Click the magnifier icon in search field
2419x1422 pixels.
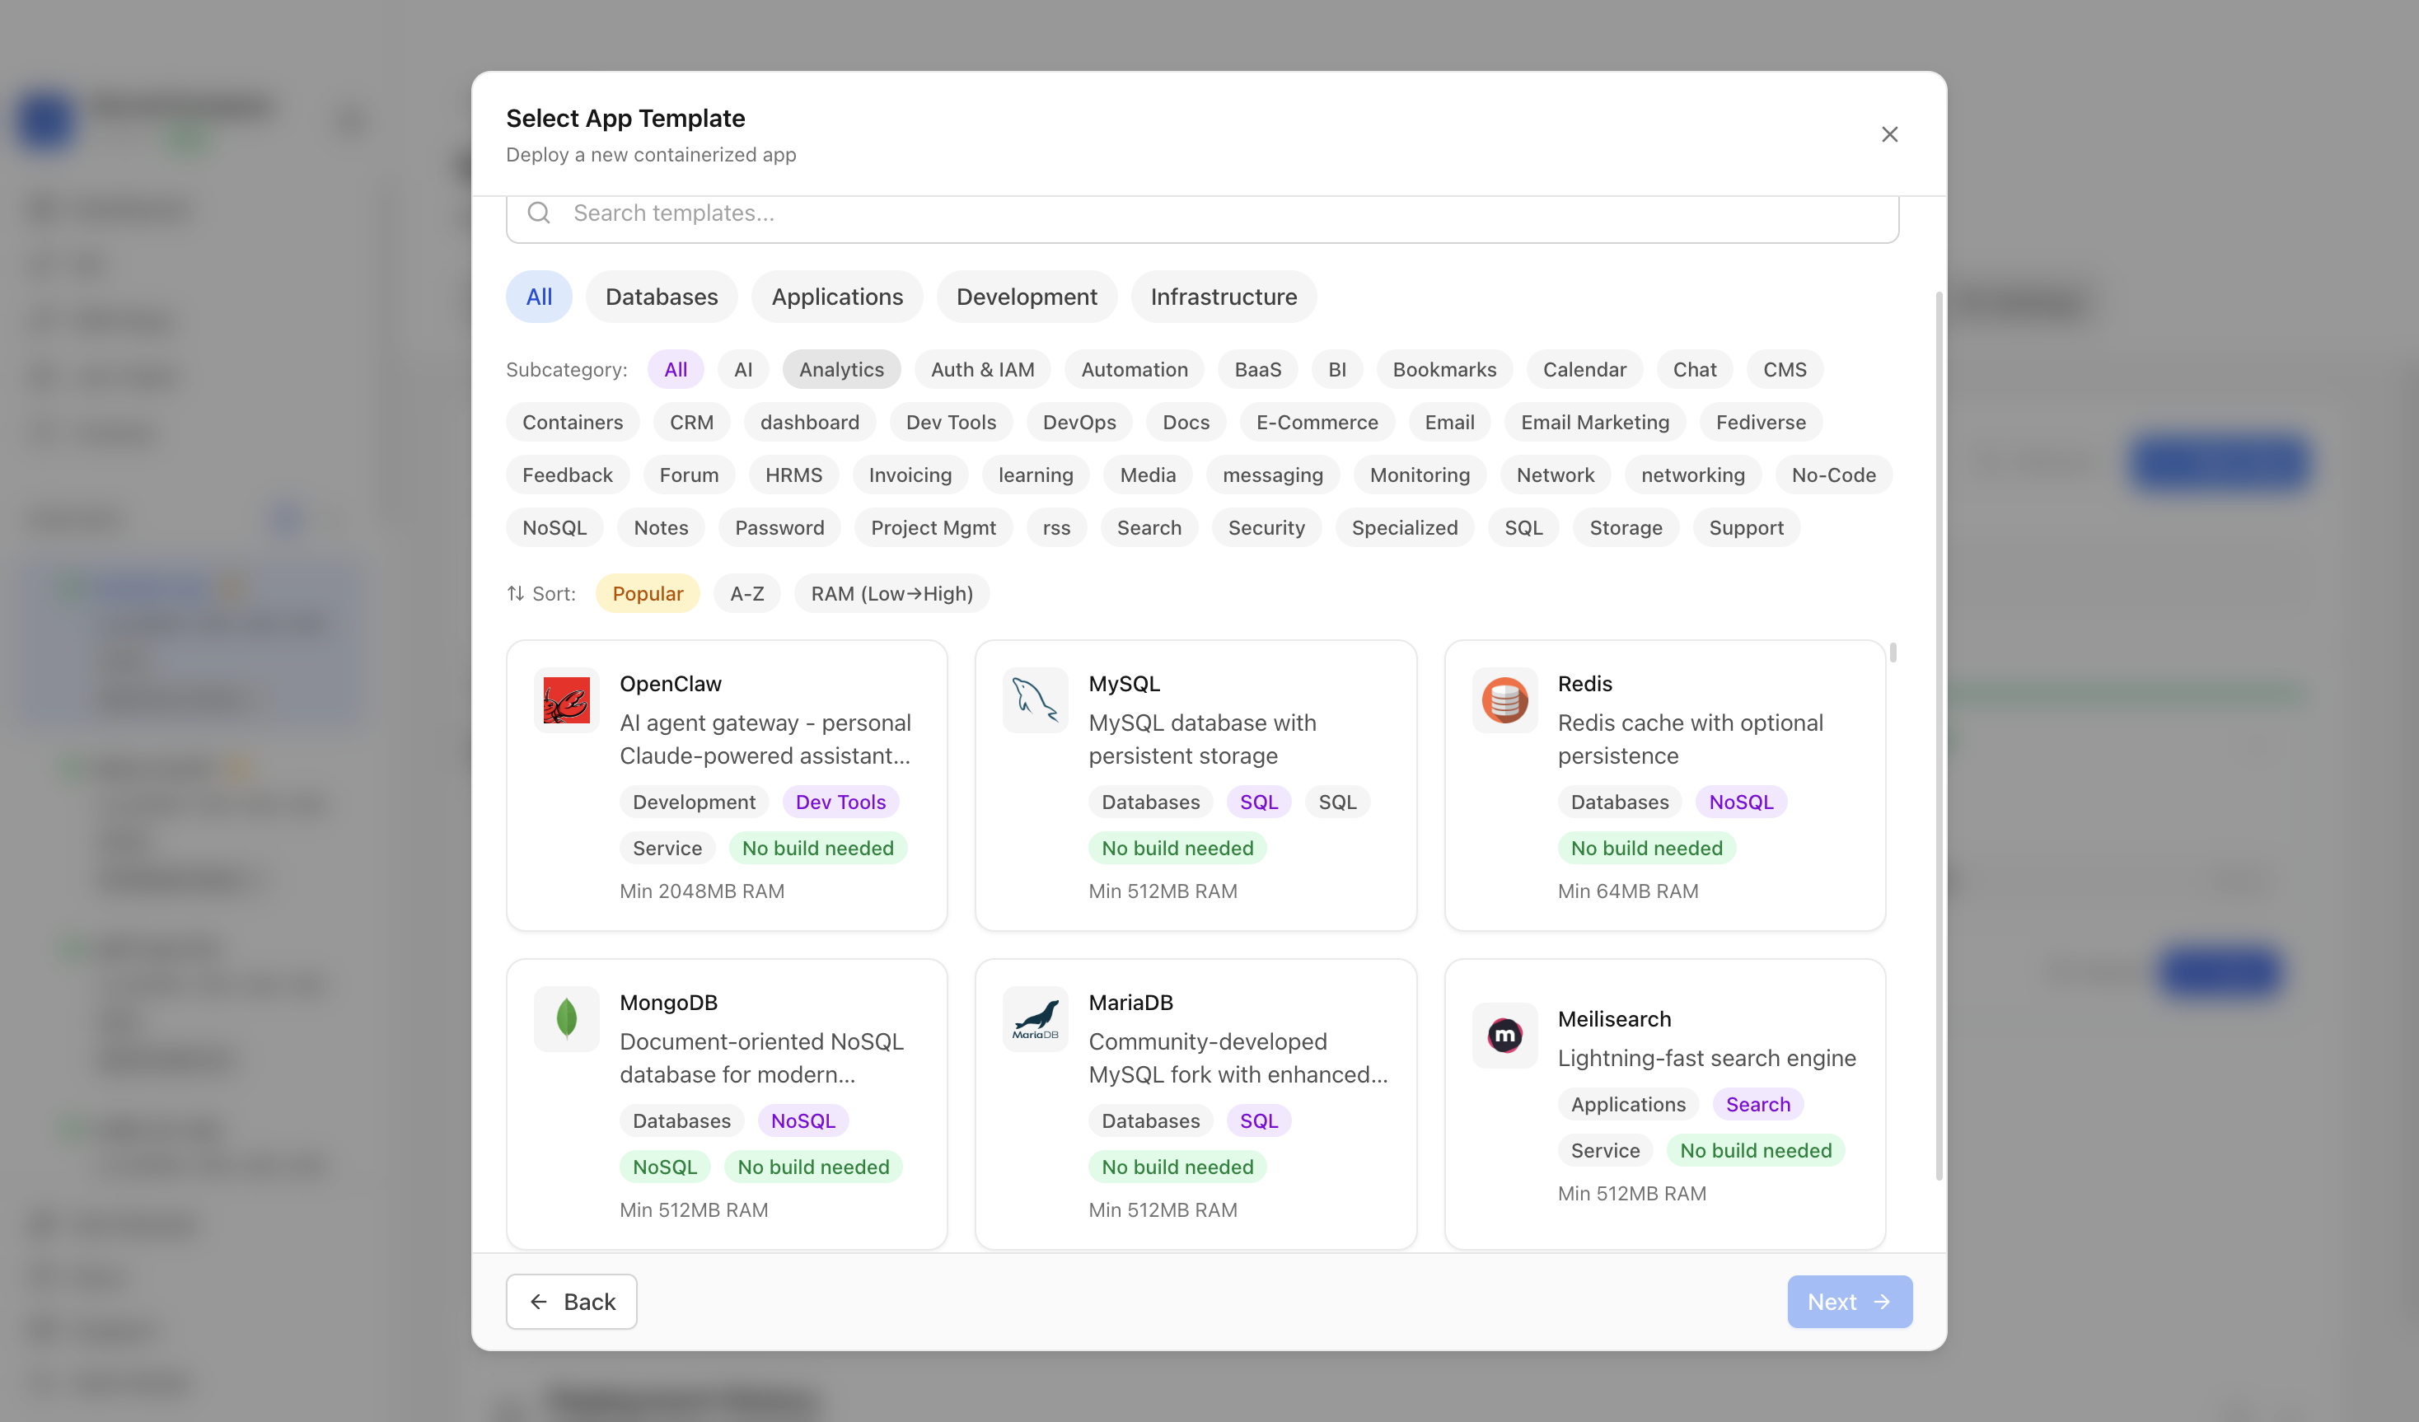pos(540,213)
